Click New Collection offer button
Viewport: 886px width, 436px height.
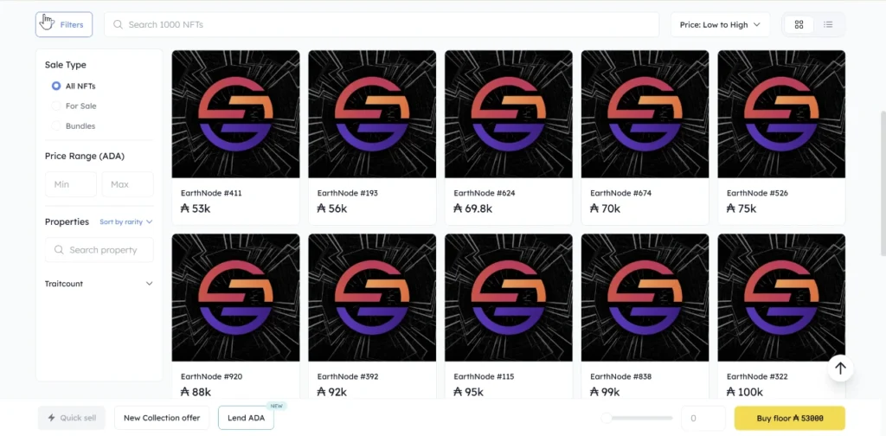(x=162, y=418)
